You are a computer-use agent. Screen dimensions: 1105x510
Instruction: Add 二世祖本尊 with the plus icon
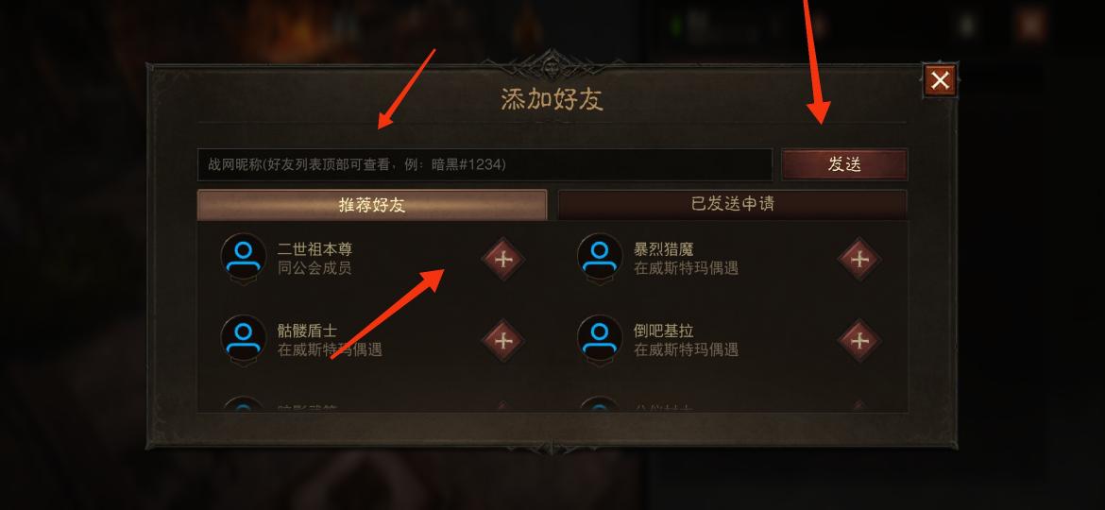(x=503, y=259)
